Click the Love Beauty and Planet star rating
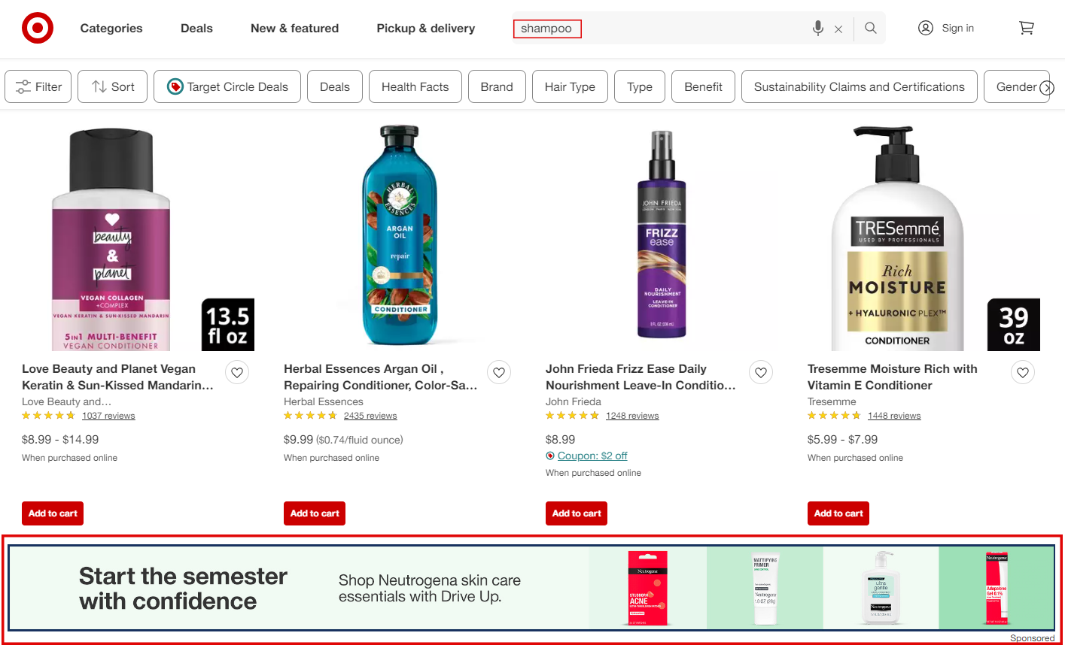This screenshot has height=648, width=1065. pyautogui.click(x=48, y=415)
